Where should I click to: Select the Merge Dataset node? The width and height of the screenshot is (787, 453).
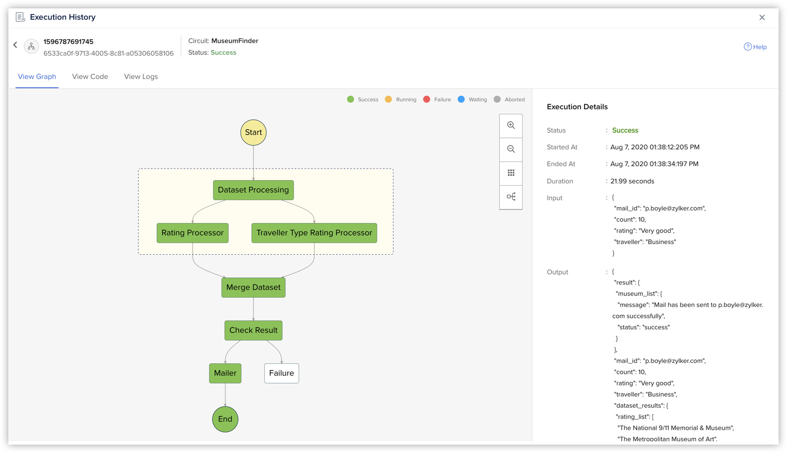point(253,287)
